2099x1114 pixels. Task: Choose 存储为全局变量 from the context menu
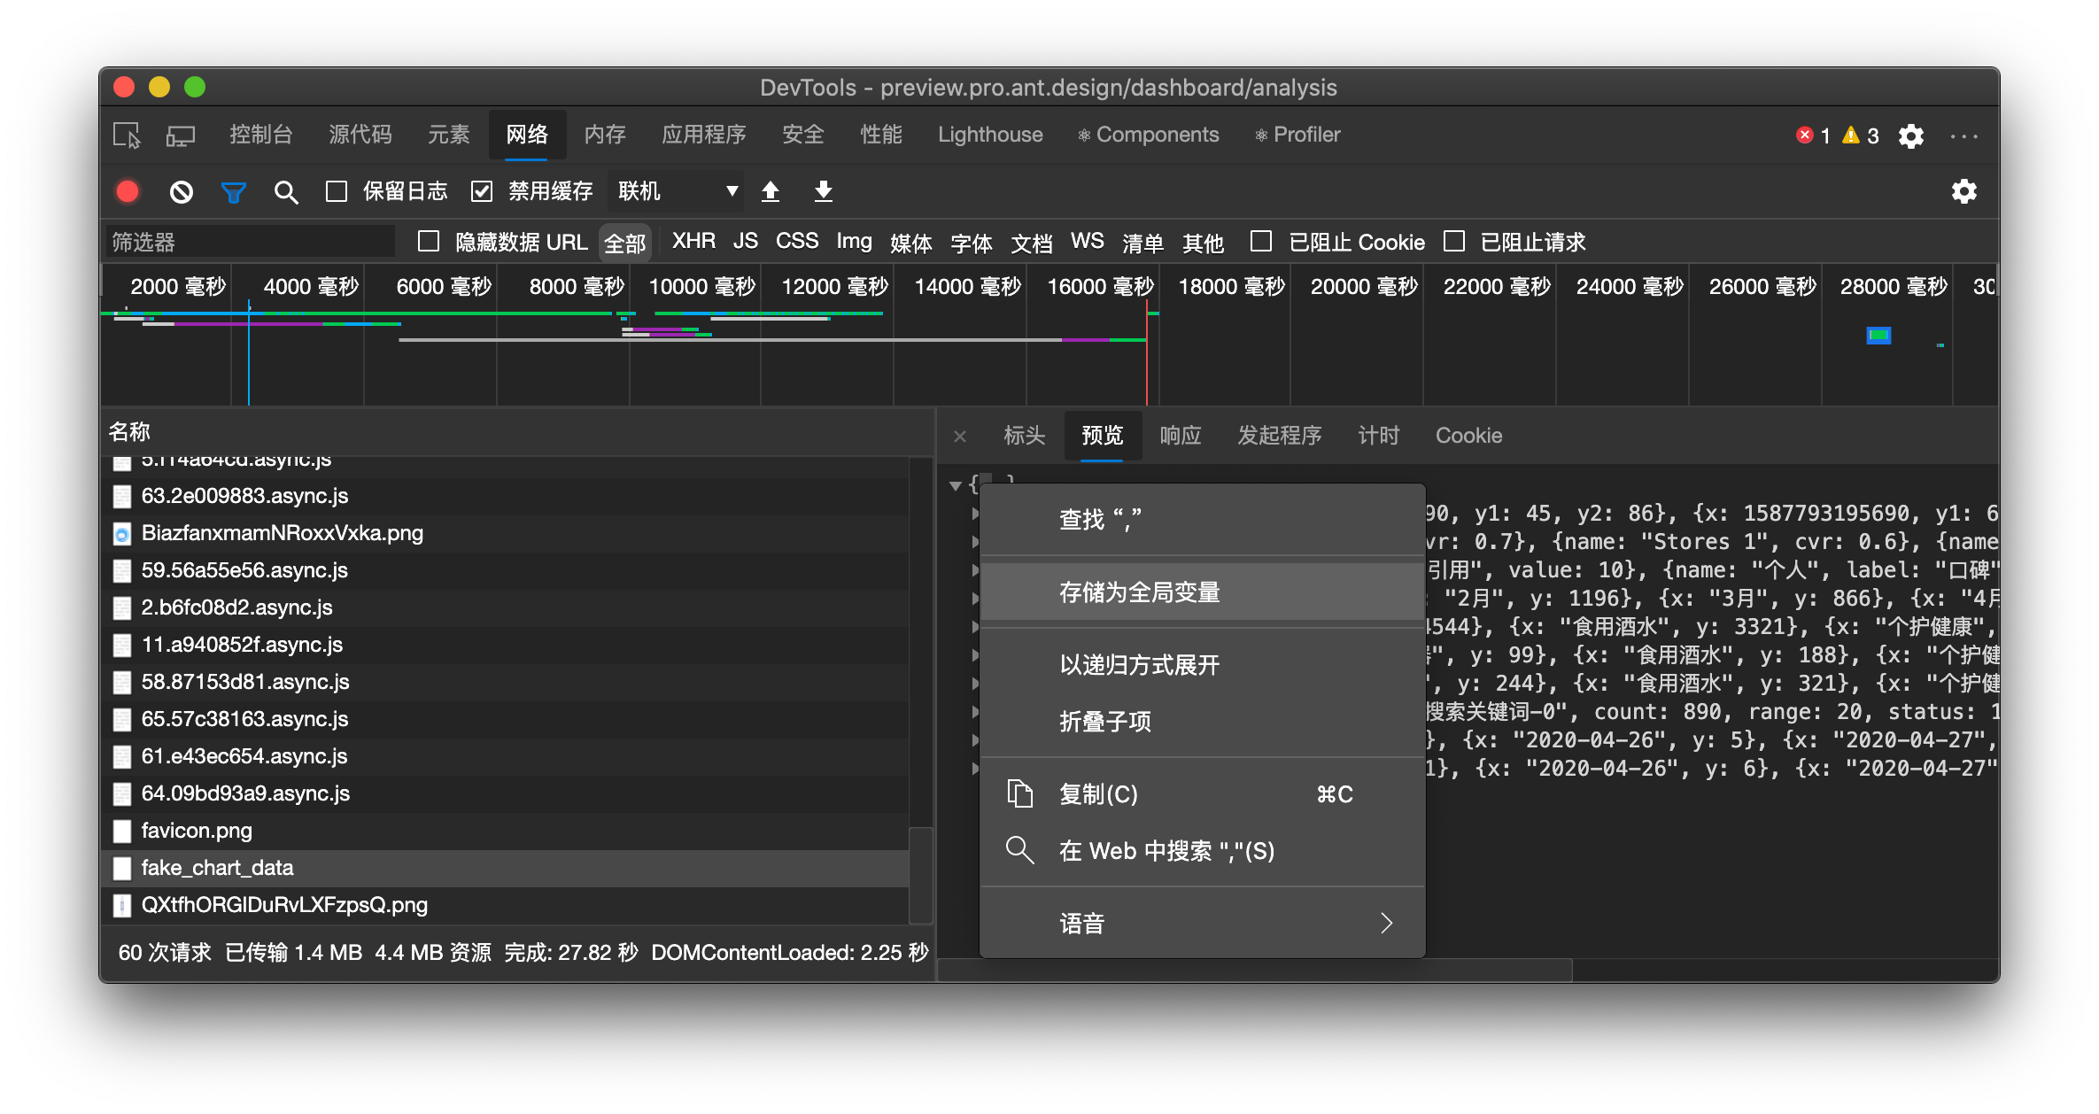point(1139,592)
